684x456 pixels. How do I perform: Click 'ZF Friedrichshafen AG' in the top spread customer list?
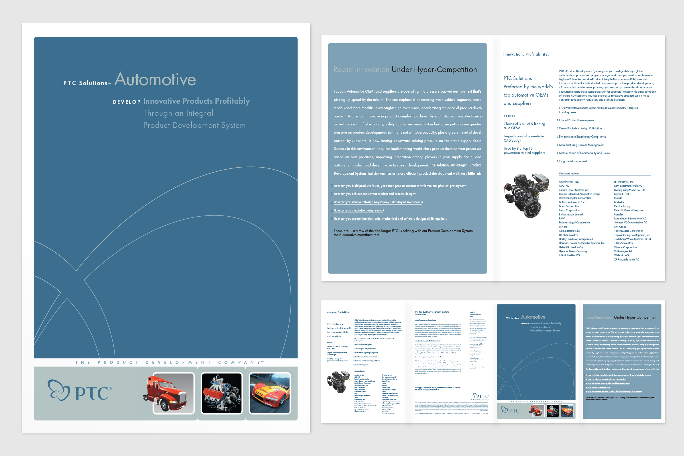[626, 260]
